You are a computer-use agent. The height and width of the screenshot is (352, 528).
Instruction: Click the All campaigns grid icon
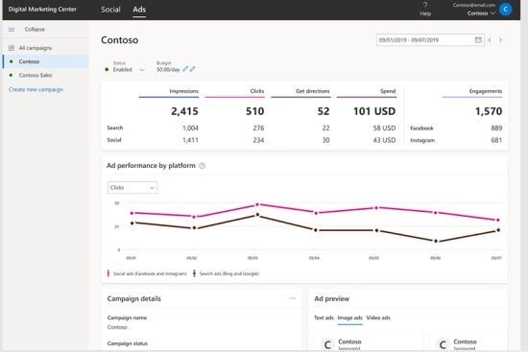tap(12, 48)
